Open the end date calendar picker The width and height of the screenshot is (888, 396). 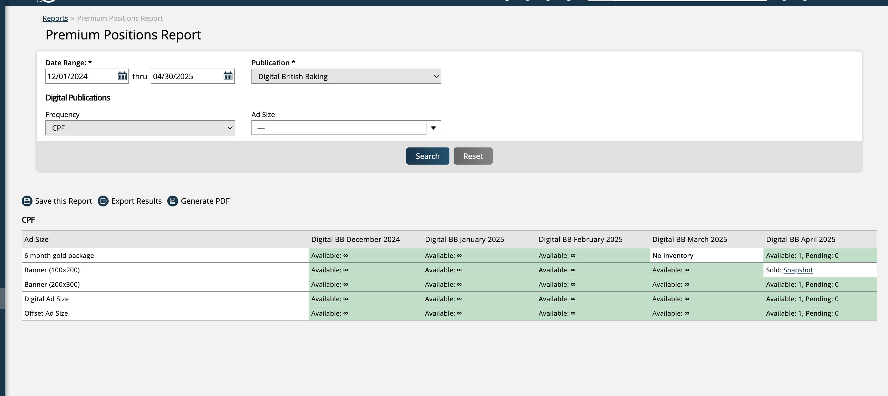(228, 76)
